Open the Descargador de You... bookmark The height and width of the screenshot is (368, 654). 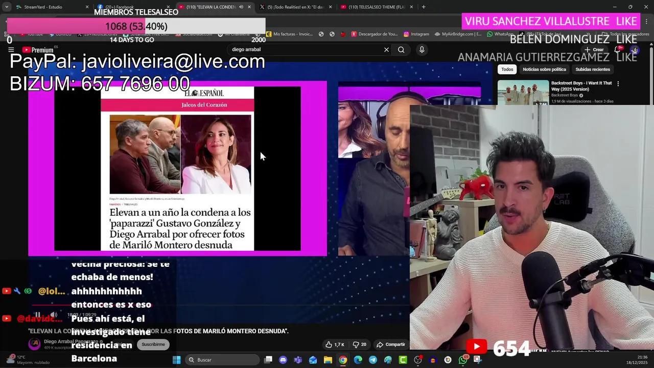pyautogui.click(x=375, y=34)
